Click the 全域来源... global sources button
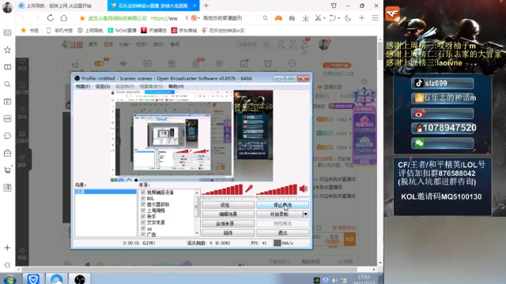 click(x=228, y=223)
